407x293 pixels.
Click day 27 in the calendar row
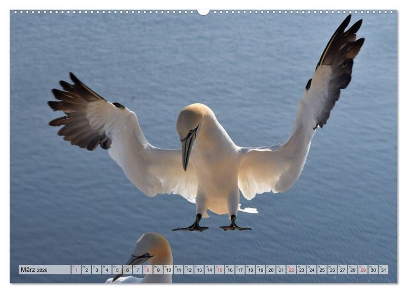[342, 270]
